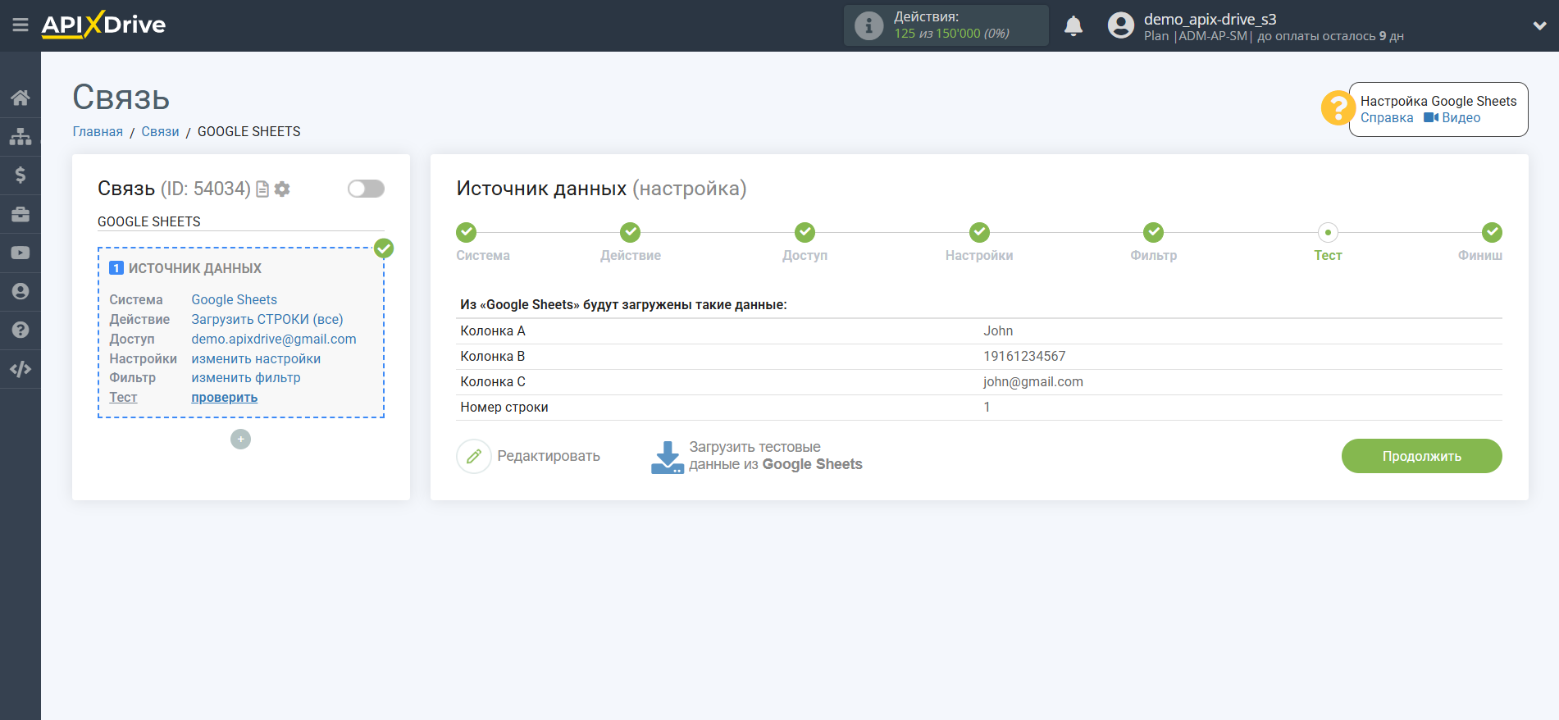Go to Главная breadcrumb
This screenshot has width=1559, height=720.
pos(98,131)
